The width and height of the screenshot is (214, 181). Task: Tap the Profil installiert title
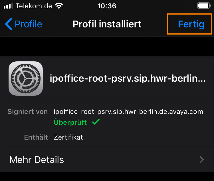tap(107, 24)
